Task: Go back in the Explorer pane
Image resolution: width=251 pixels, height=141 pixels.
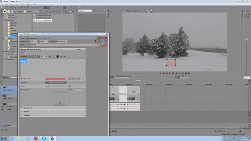Action: click(x=5, y=11)
